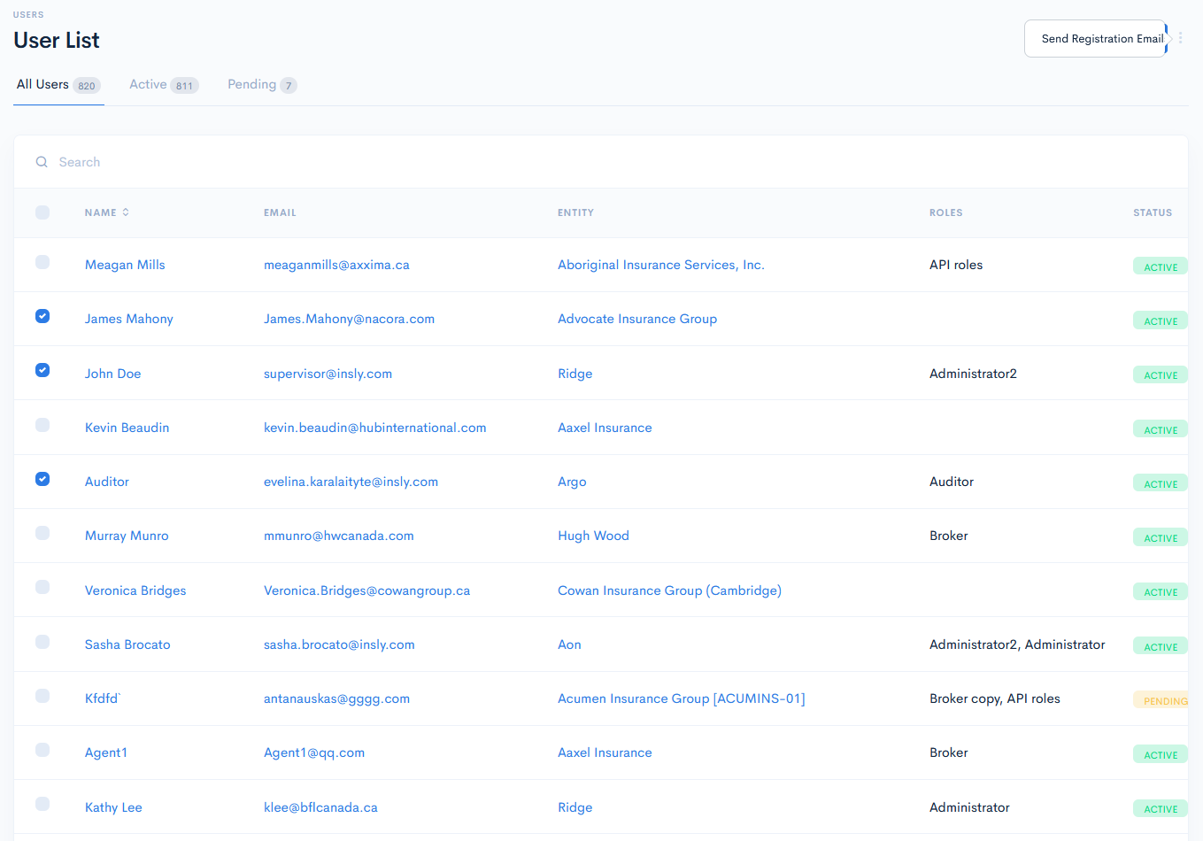This screenshot has height=841, width=1203.
Task: Click the Email column header
Action: (x=280, y=212)
